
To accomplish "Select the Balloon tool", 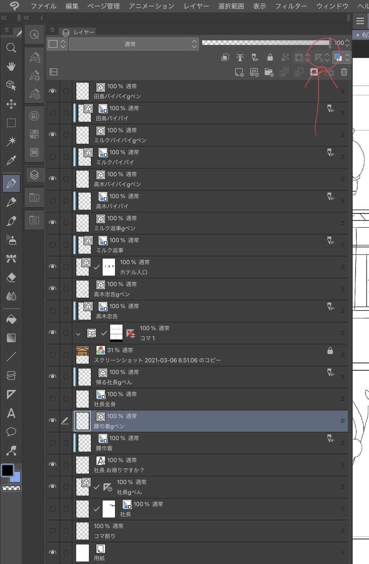I will pyautogui.click(x=11, y=432).
